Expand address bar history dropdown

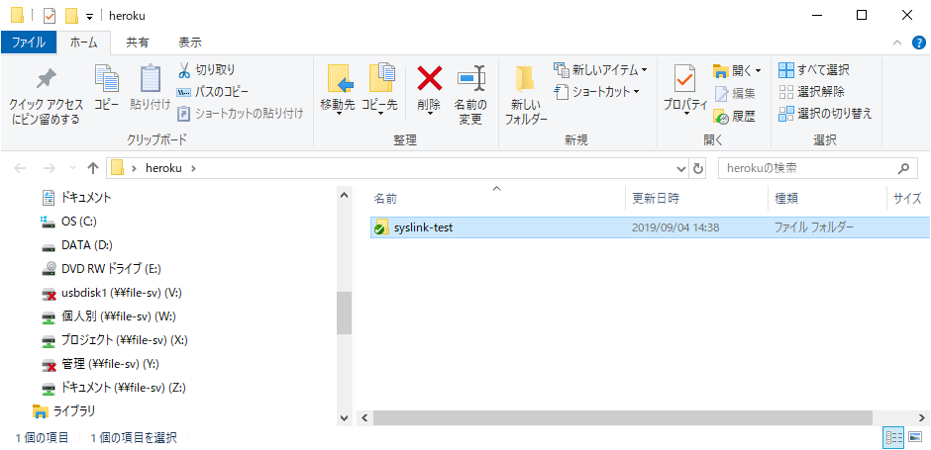point(681,168)
